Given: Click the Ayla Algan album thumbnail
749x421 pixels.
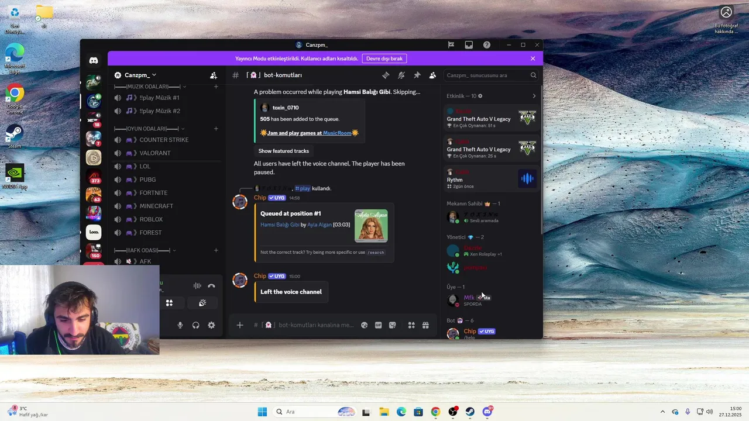Looking at the screenshot, I should click(x=371, y=226).
